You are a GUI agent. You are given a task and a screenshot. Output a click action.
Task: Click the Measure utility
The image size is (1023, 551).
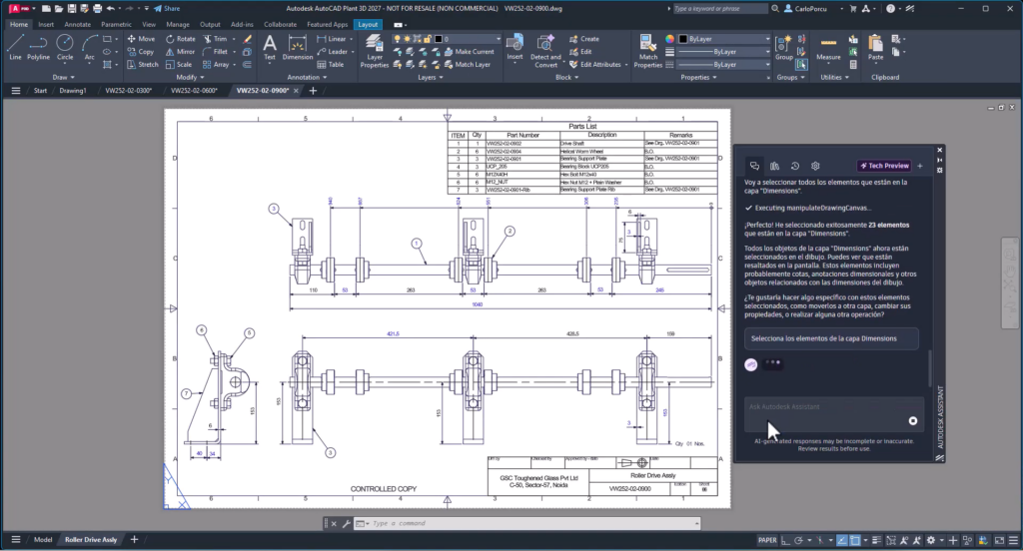pos(828,48)
